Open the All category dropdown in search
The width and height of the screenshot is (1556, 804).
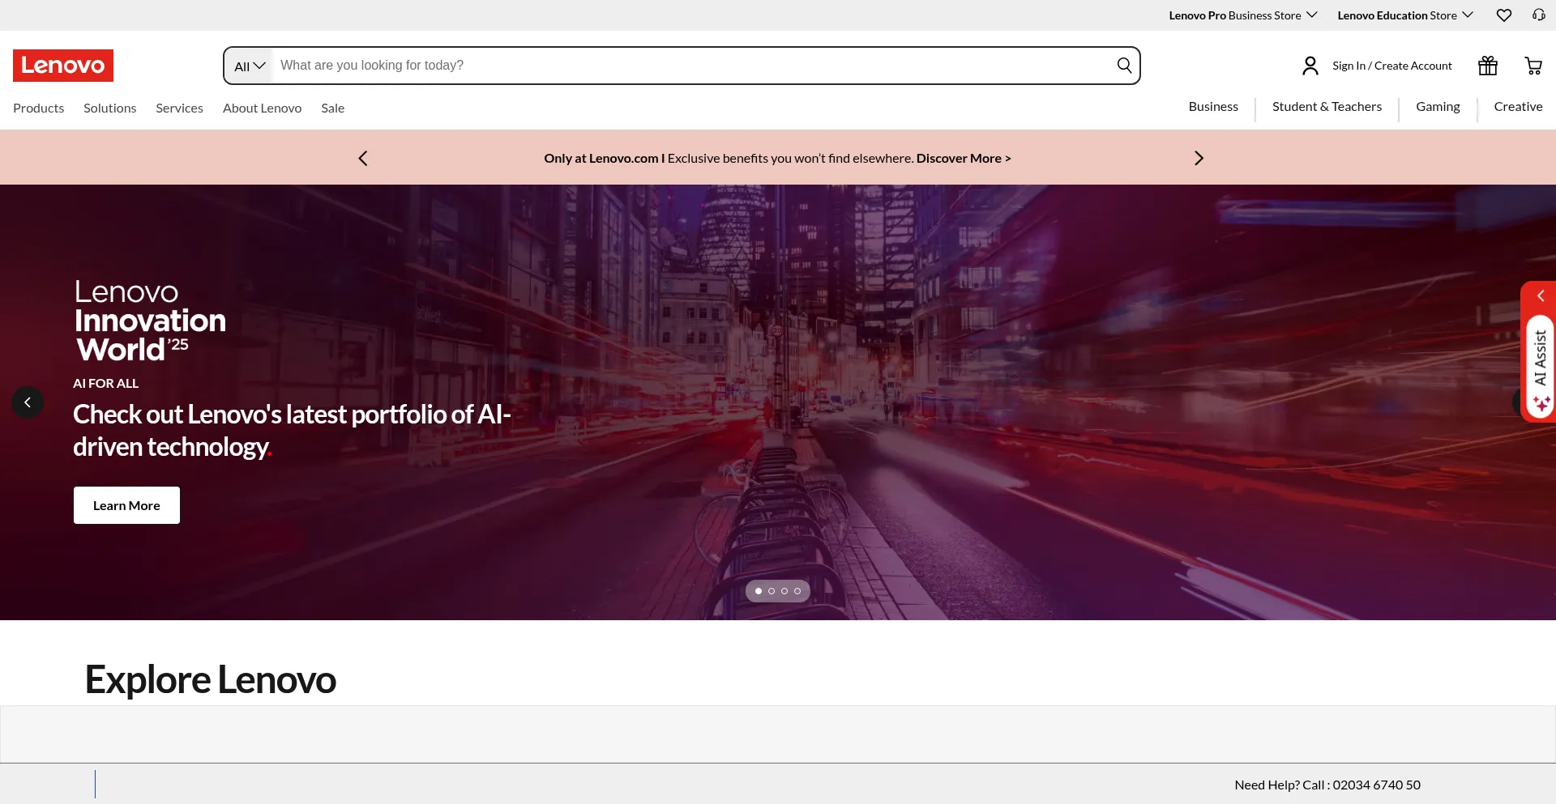coord(250,66)
